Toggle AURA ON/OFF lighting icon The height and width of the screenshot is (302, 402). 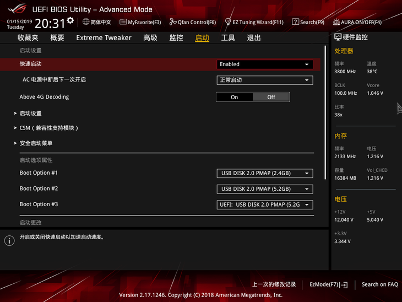(x=336, y=22)
